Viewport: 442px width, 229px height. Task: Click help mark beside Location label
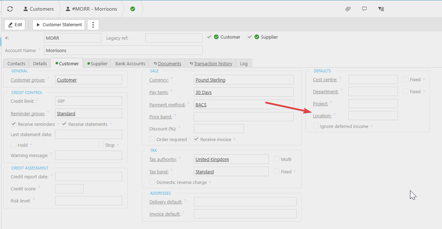[335, 114]
